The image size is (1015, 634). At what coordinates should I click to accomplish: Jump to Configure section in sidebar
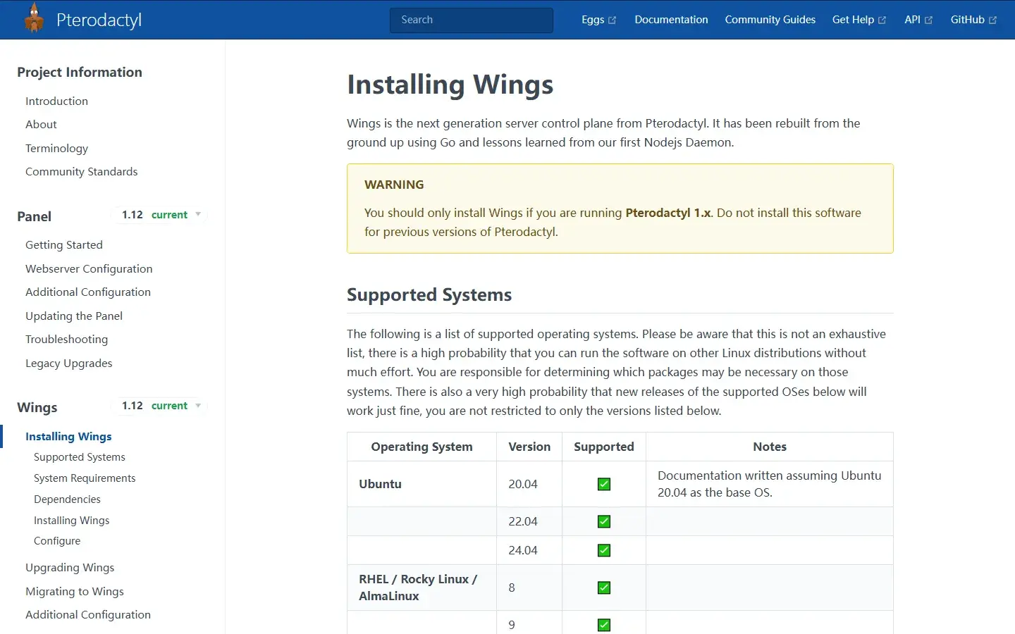click(57, 540)
